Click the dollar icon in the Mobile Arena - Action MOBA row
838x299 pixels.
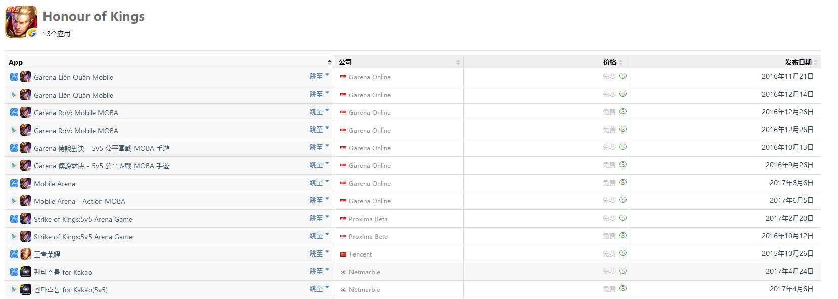(x=623, y=200)
